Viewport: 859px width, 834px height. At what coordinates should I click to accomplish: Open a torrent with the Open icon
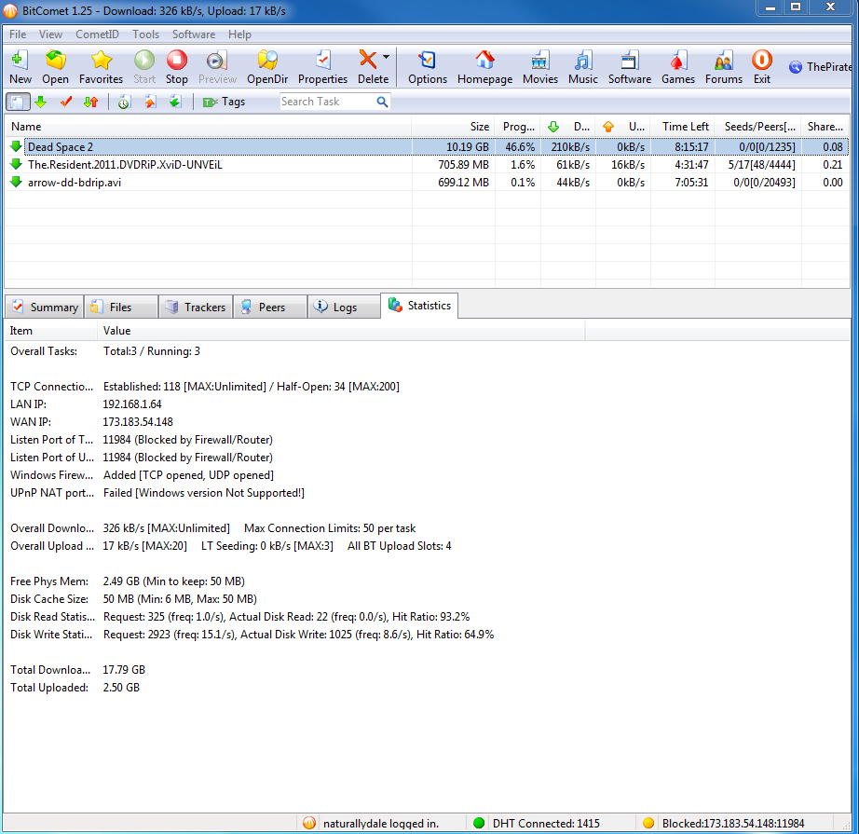pos(55,61)
